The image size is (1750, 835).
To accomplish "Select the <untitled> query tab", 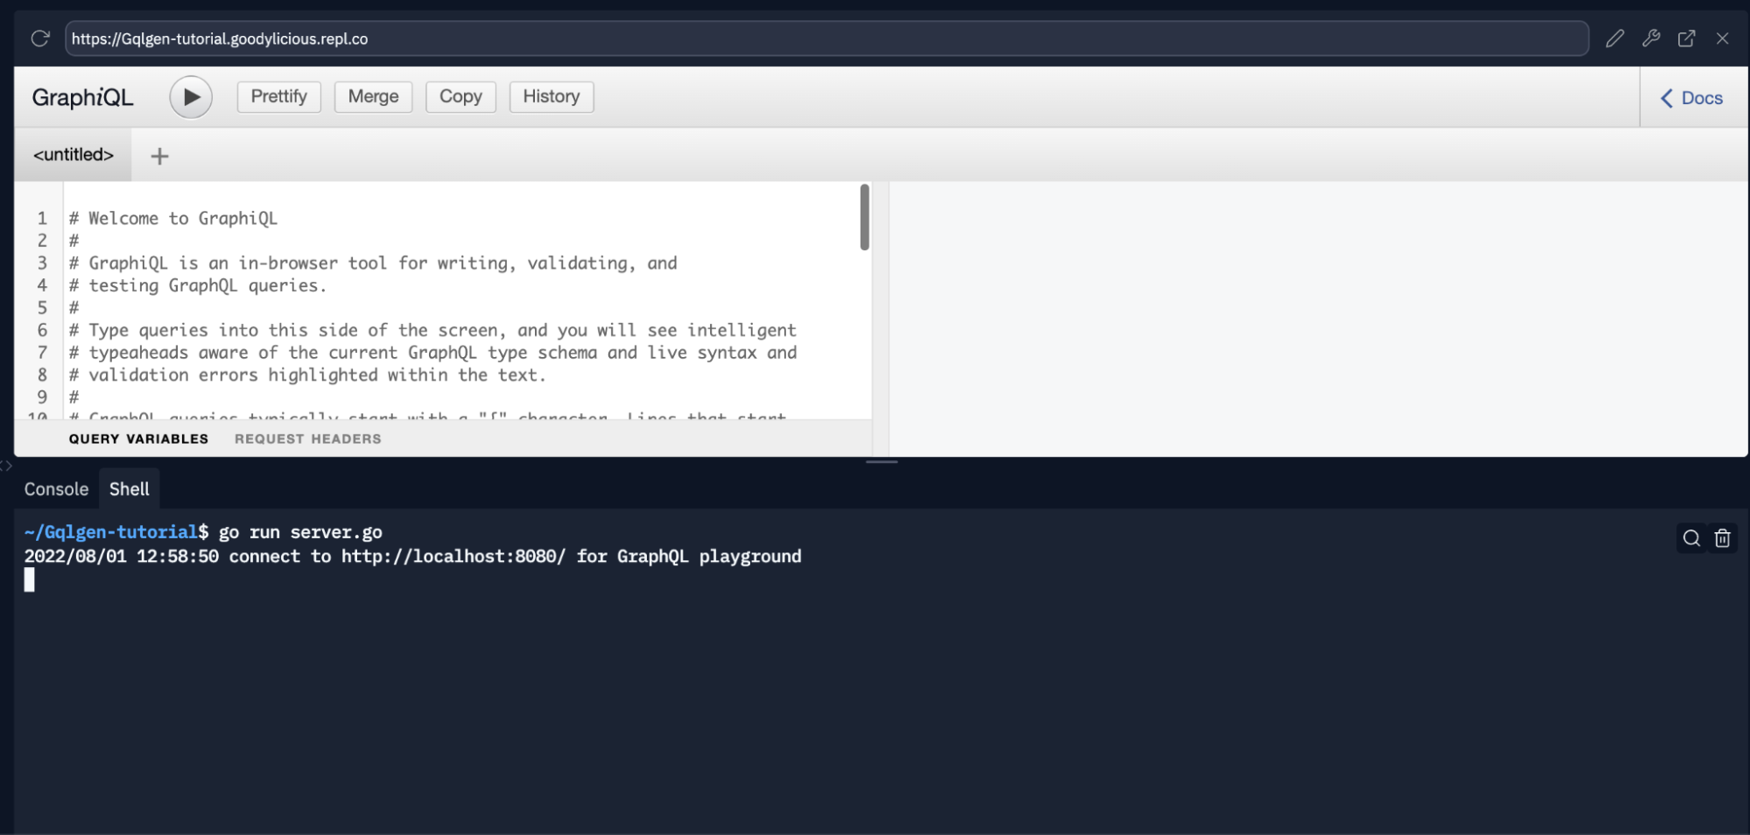I will [x=74, y=154].
